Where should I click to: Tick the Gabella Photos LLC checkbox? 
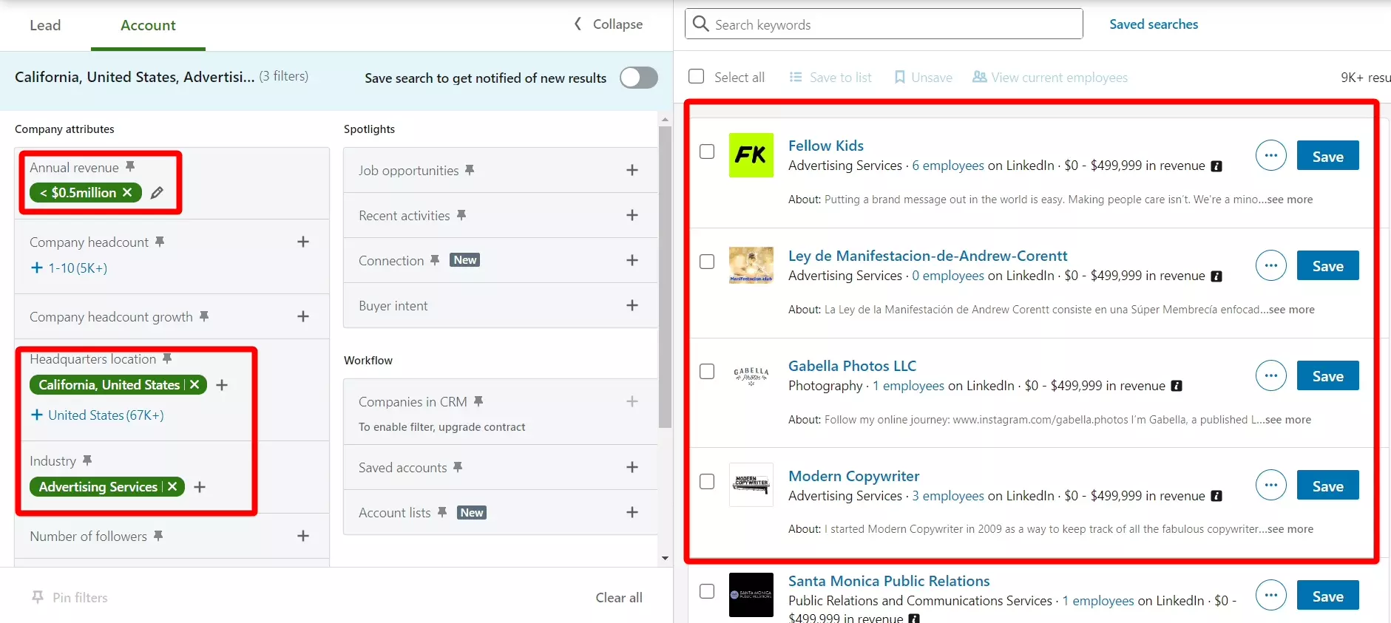[x=707, y=371]
